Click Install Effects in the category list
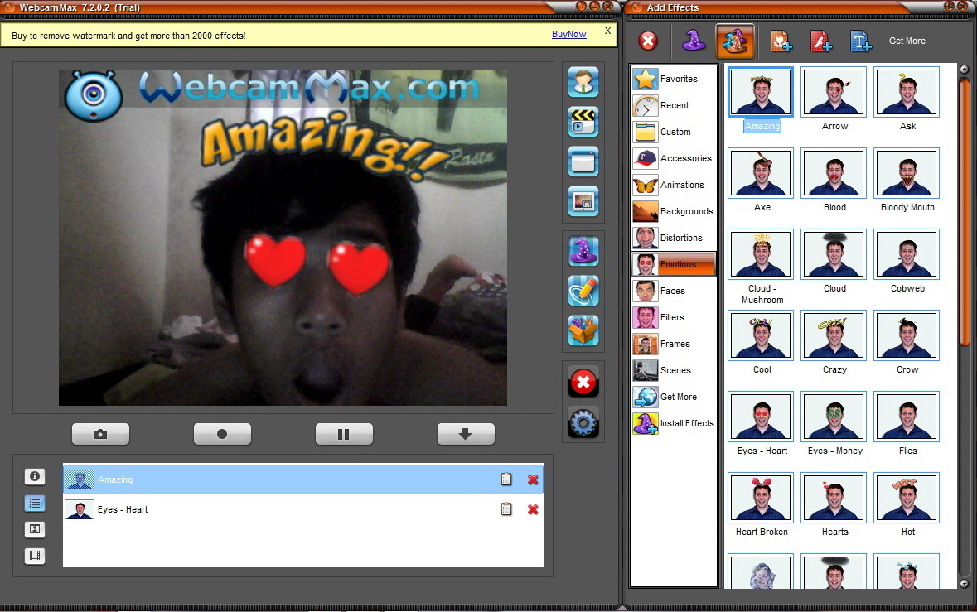The image size is (977, 612). [x=674, y=423]
